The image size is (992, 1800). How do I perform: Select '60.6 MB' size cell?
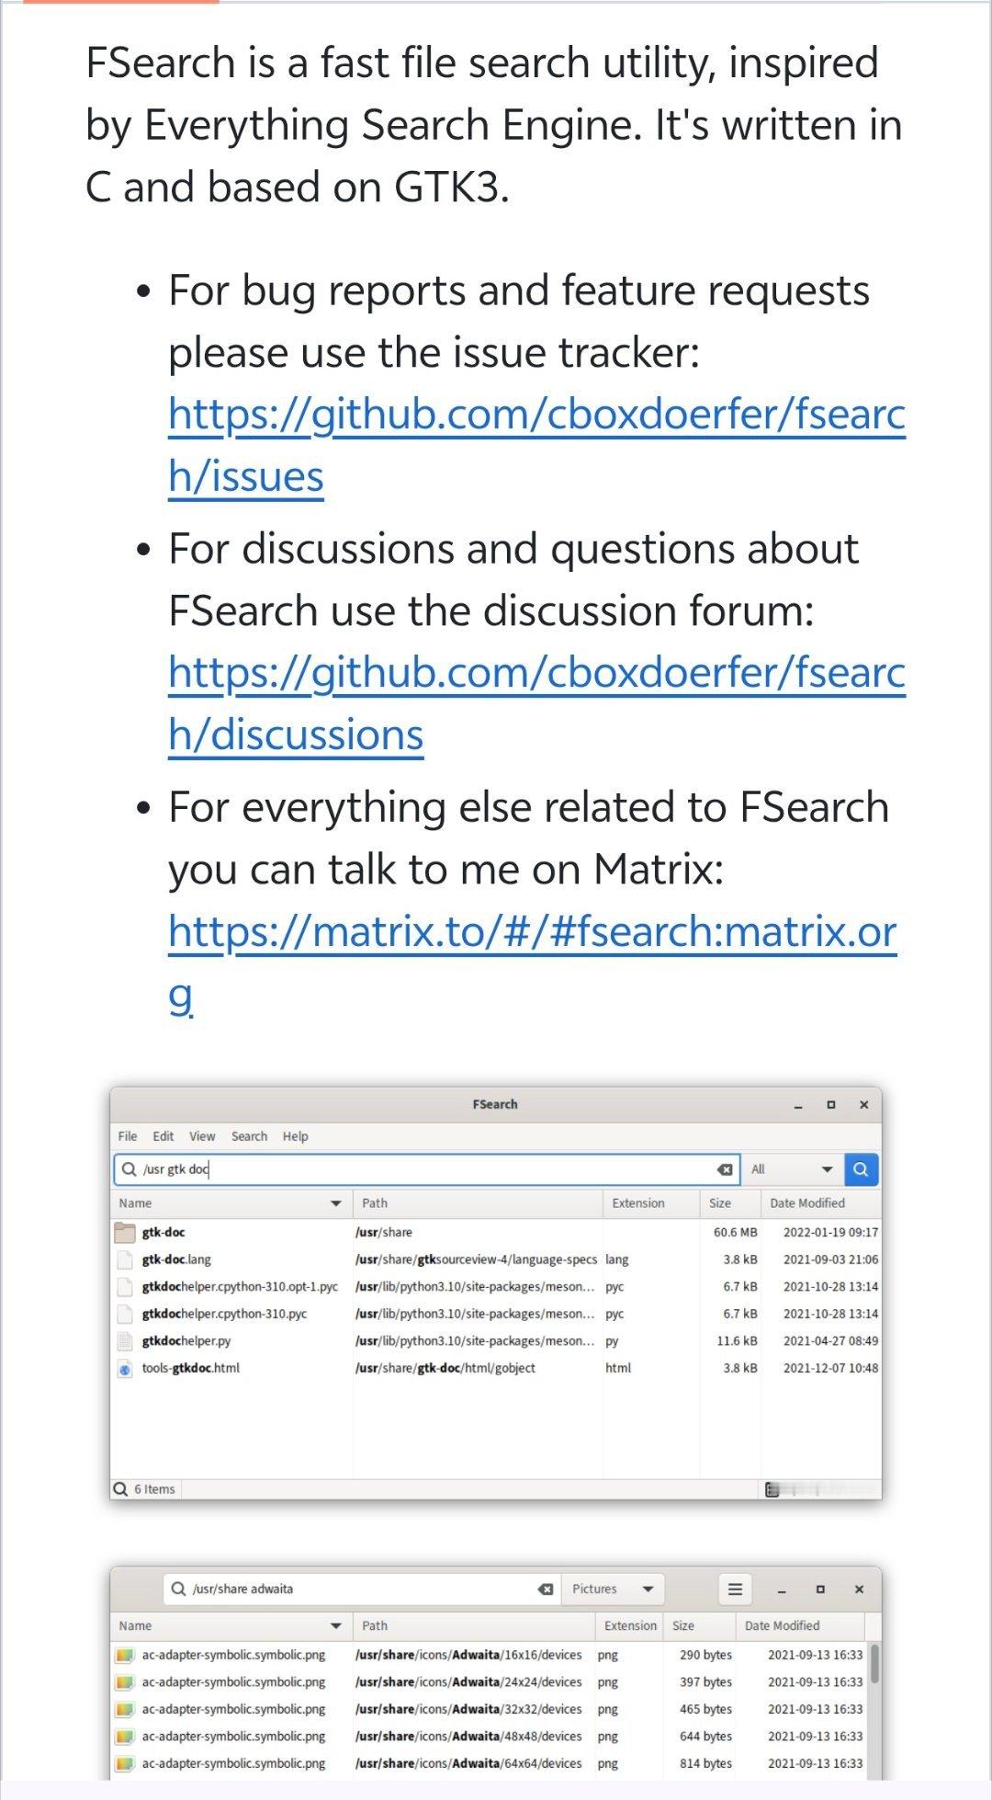click(735, 1232)
